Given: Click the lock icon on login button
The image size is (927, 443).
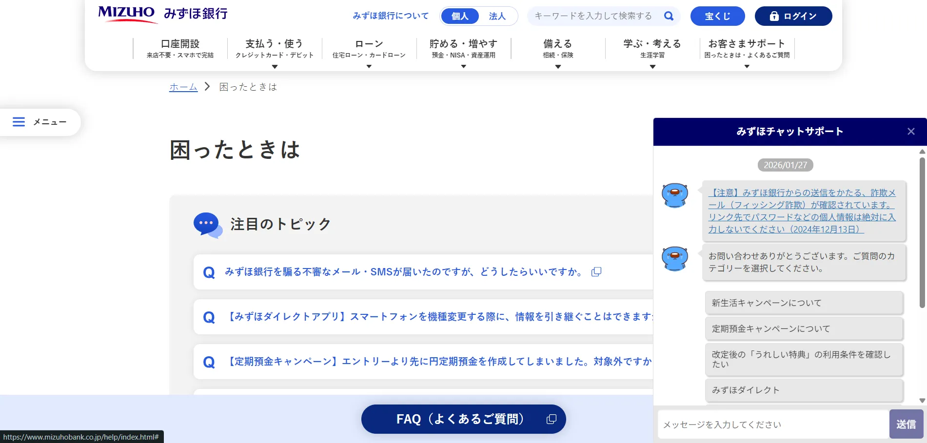Looking at the screenshot, I should tap(774, 16).
